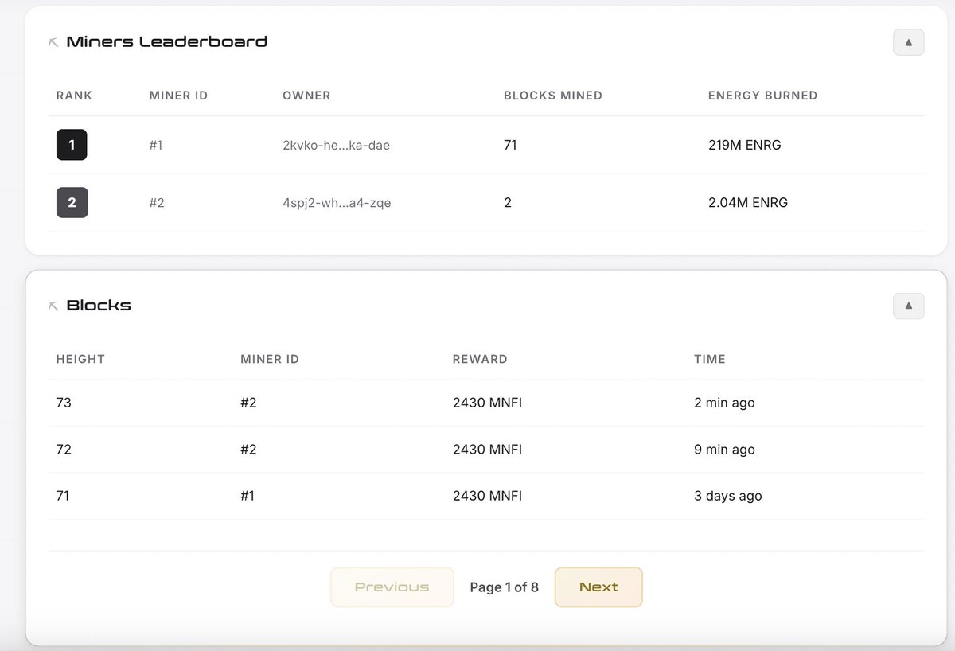Screen dimensions: 955x651
Task: Click the REWARD column header
Action: click(480, 359)
